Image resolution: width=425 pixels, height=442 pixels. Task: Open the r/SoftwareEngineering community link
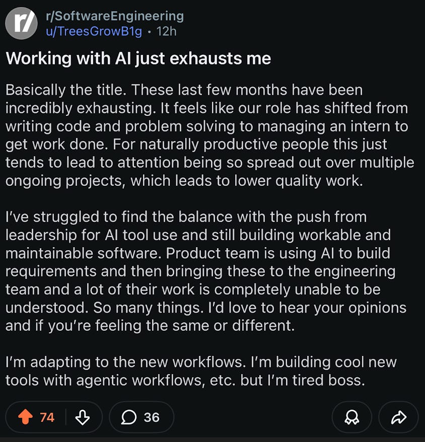click(114, 16)
